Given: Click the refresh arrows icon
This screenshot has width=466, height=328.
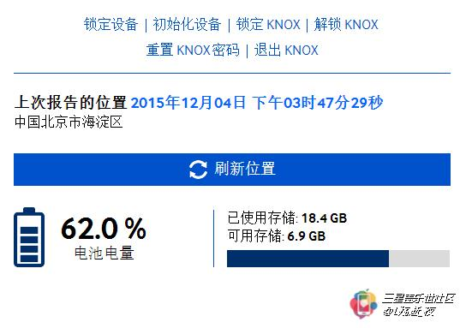Looking at the screenshot, I should pyautogui.click(x=198, y=170).
